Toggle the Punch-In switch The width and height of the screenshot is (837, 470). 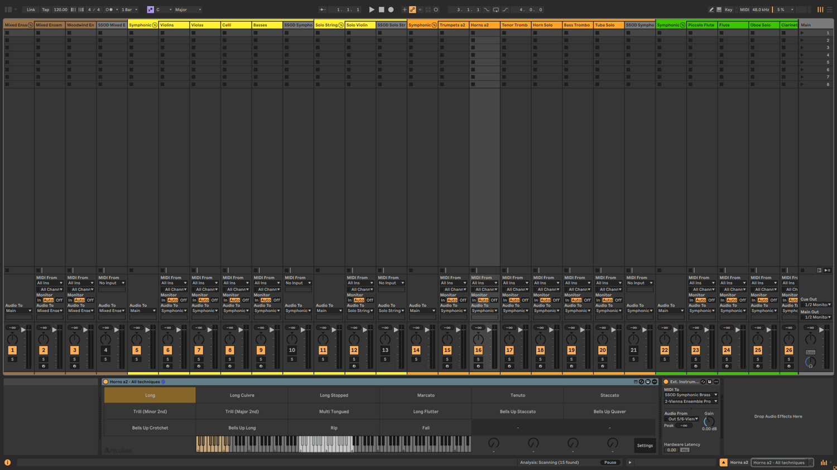[x=487, y=9]
